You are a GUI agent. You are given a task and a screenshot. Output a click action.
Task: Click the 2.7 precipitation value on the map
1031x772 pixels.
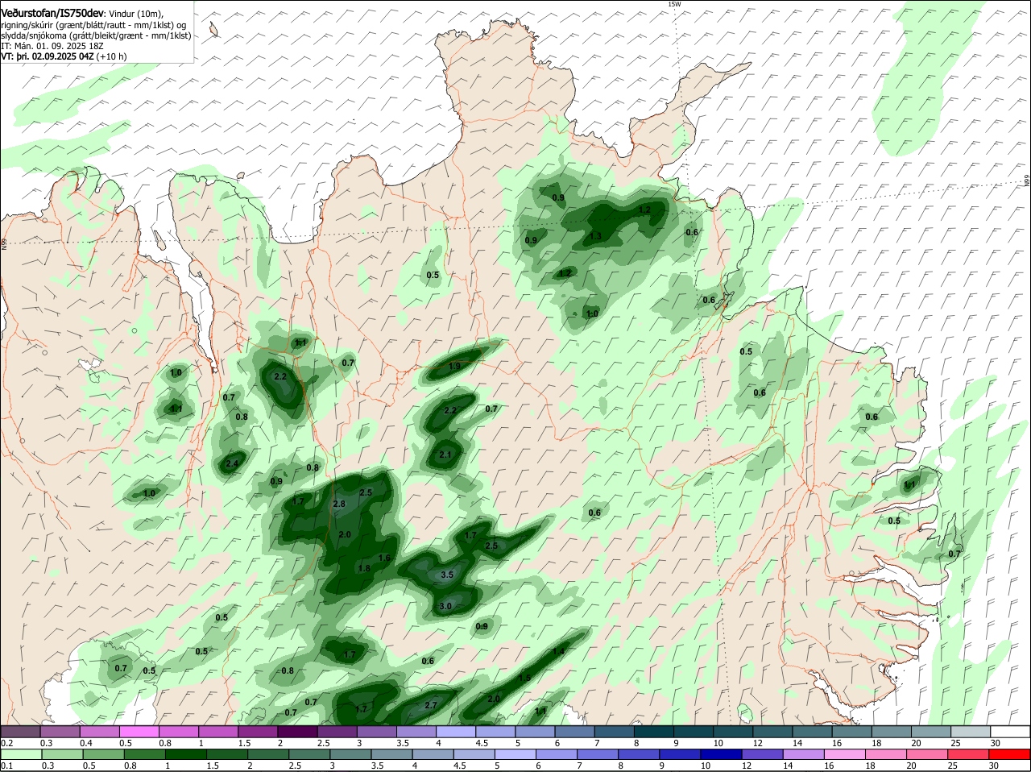click(x=431, y=705)
